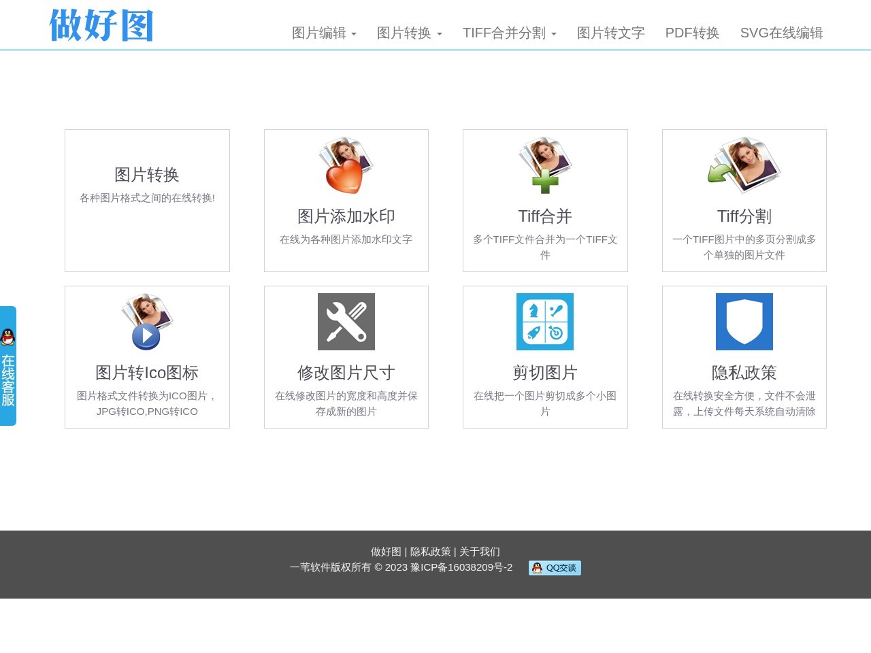Open the 在线客服 side tab
Screen dimensions: 871x653
[8, 366]
